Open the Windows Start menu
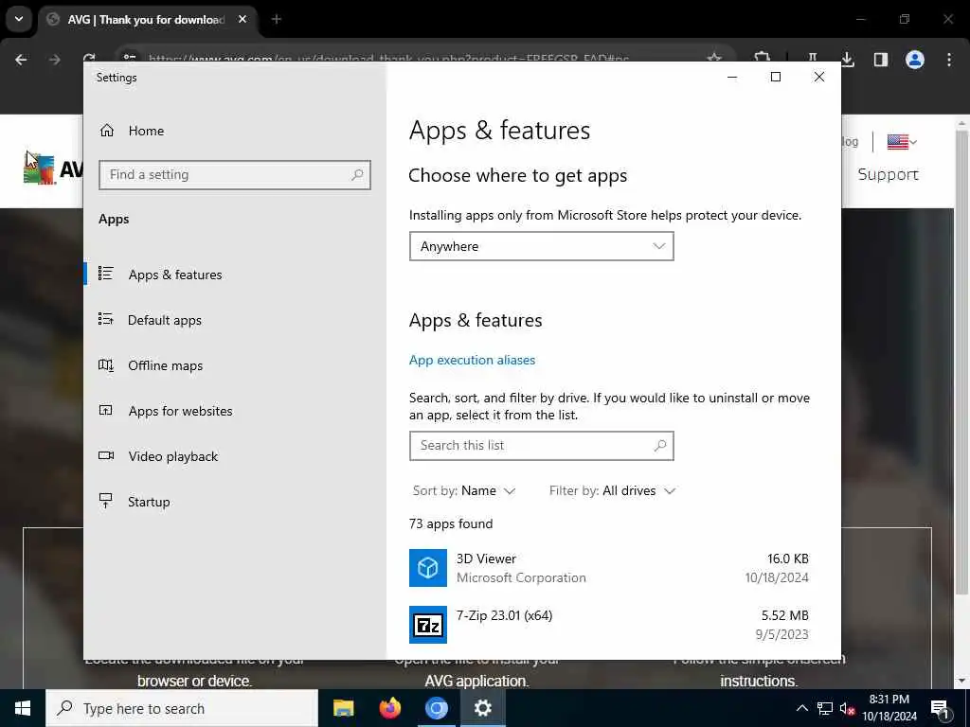 click(x=23, y=708)
